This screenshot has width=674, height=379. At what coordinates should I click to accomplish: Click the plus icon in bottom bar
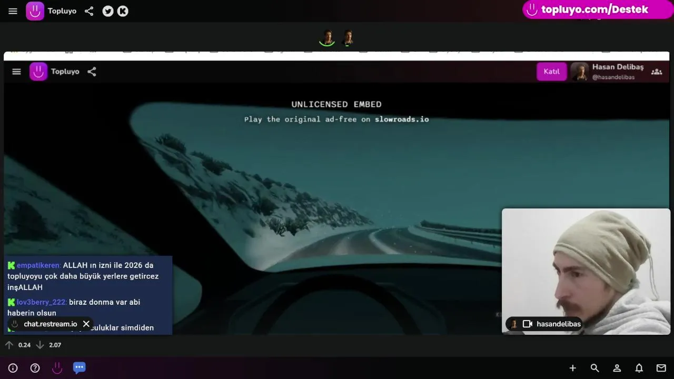[573, 368]
